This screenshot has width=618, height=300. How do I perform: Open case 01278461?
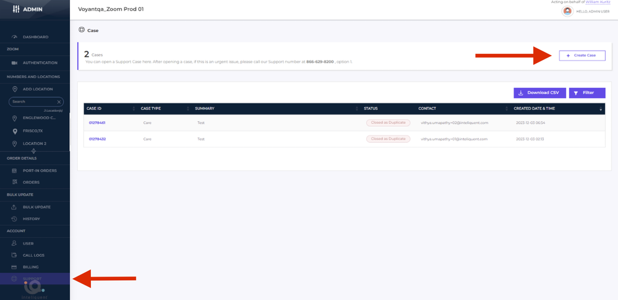pyautogui.click(x=97, y=122)
